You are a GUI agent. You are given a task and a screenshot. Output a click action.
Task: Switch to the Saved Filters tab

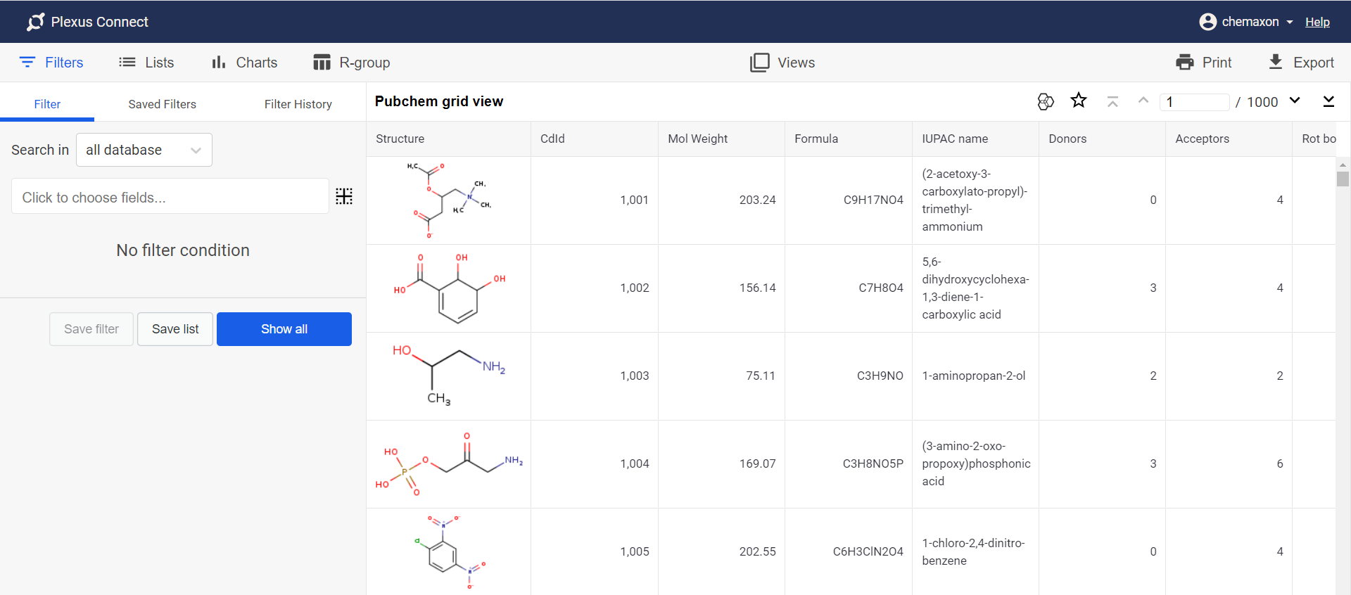click(x=162, y=104)
